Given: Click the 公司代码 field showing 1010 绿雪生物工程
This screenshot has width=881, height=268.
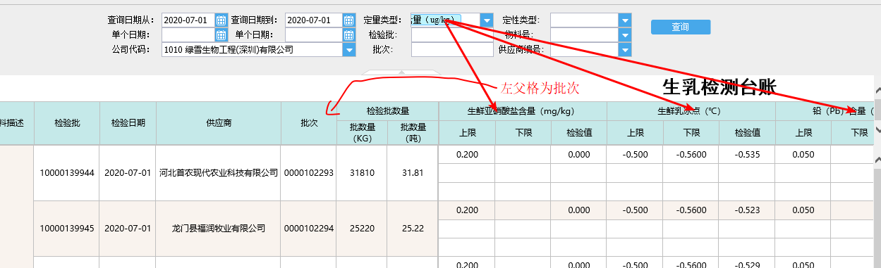Looking at the screenshot, I should coord(252,49).
